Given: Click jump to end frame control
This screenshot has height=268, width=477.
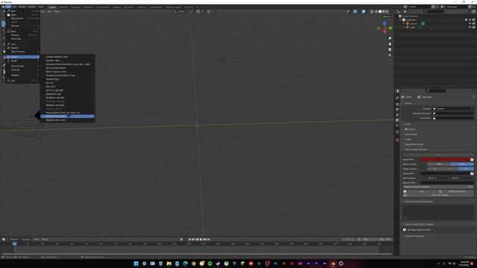Looking at the screenshot, I should [209, 240].
